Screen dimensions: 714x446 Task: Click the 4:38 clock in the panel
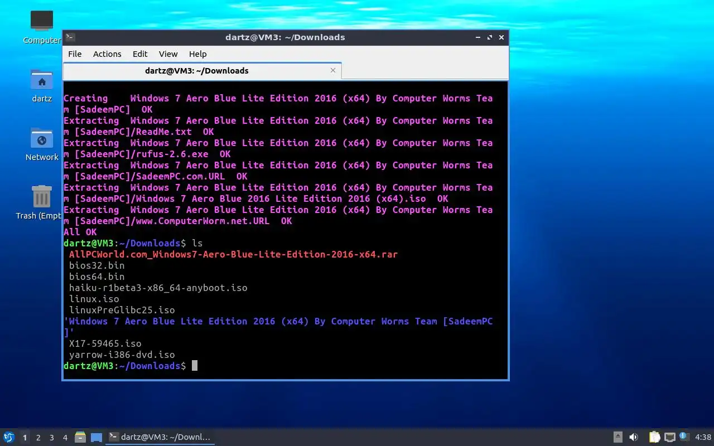point(703,437)
